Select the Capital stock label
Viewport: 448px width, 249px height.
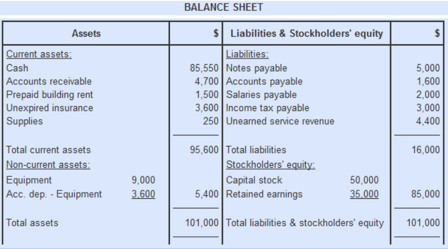tap(254, 180)
